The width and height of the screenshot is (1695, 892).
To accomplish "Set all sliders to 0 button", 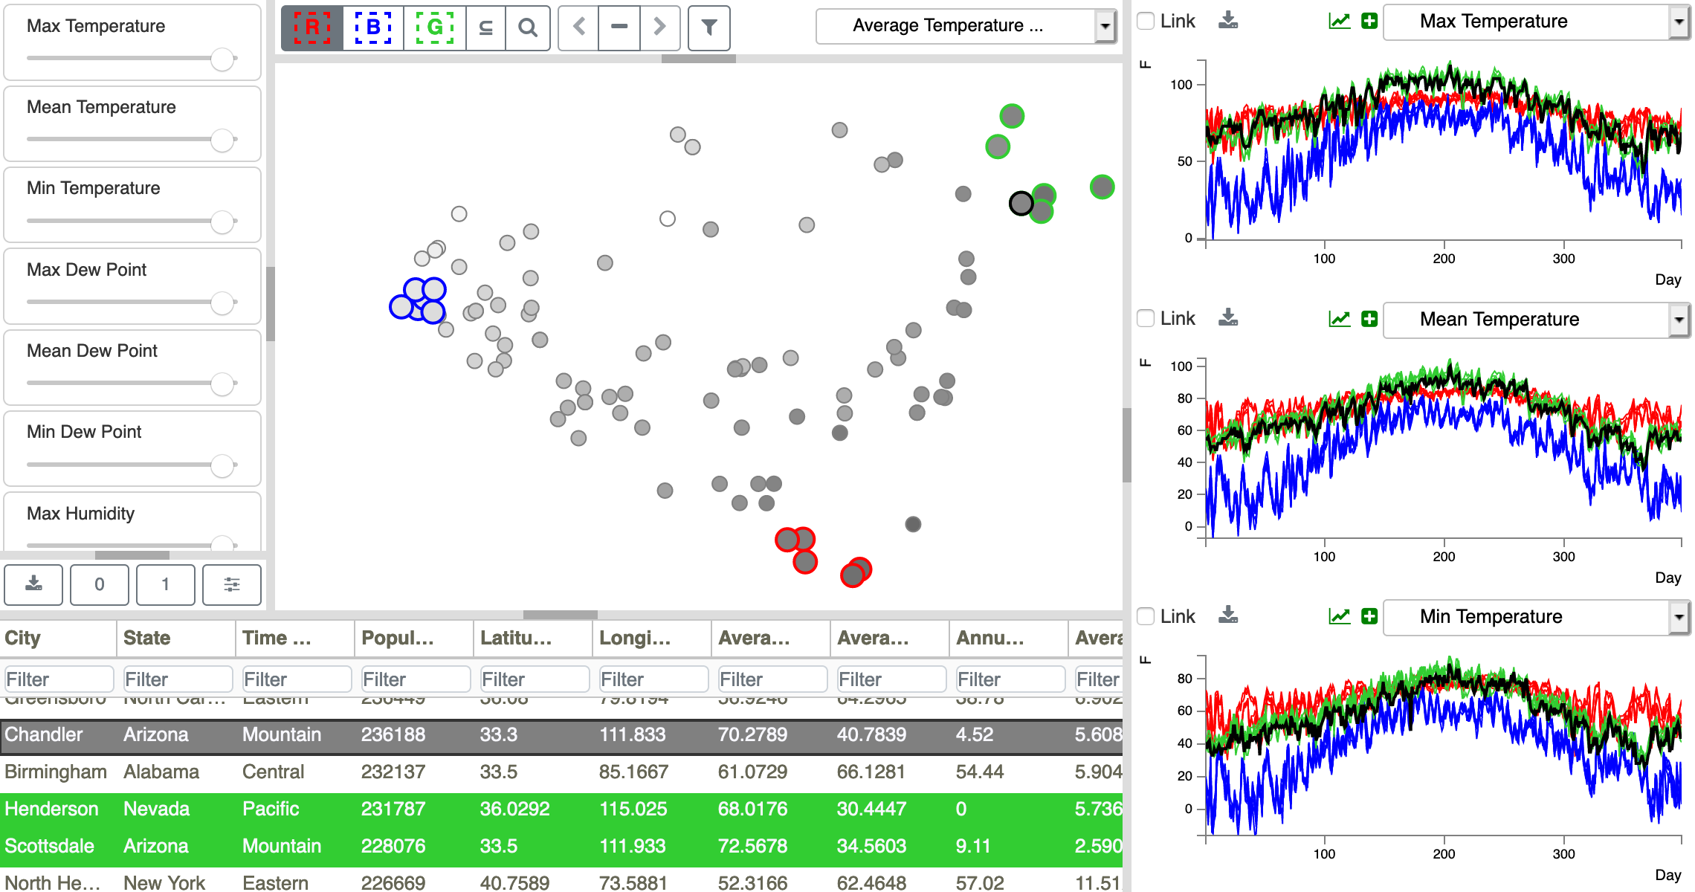I will (100, 584).
